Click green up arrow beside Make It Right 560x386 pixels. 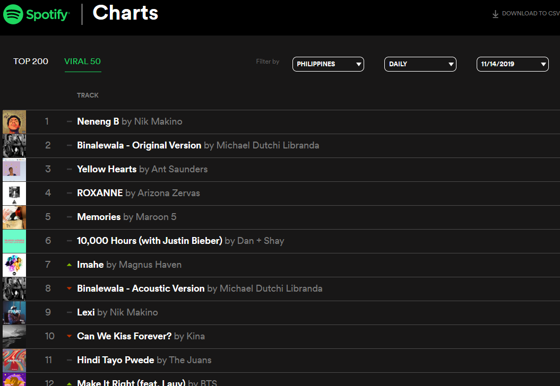coord(70,383)
